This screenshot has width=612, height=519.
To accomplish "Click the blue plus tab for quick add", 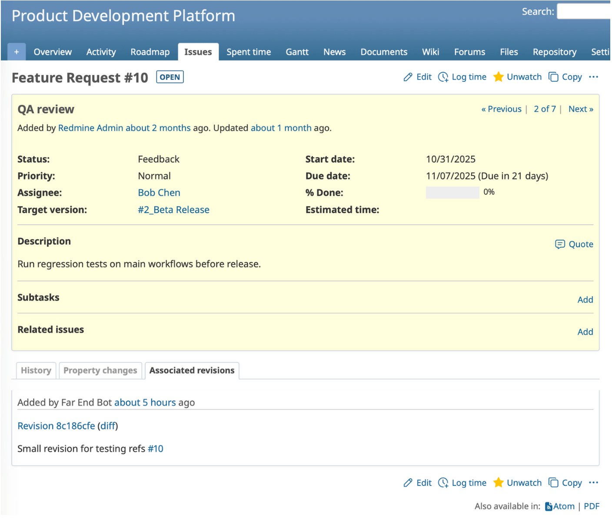I will 17,51.
